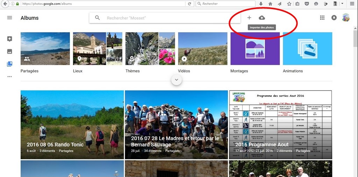Open the Google apps grid
Screen dimensions: 358x177
pos(322,18)
